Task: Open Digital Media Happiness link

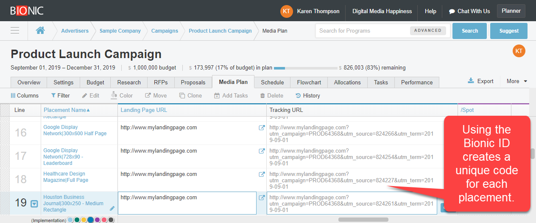Action: pos(382,11)
